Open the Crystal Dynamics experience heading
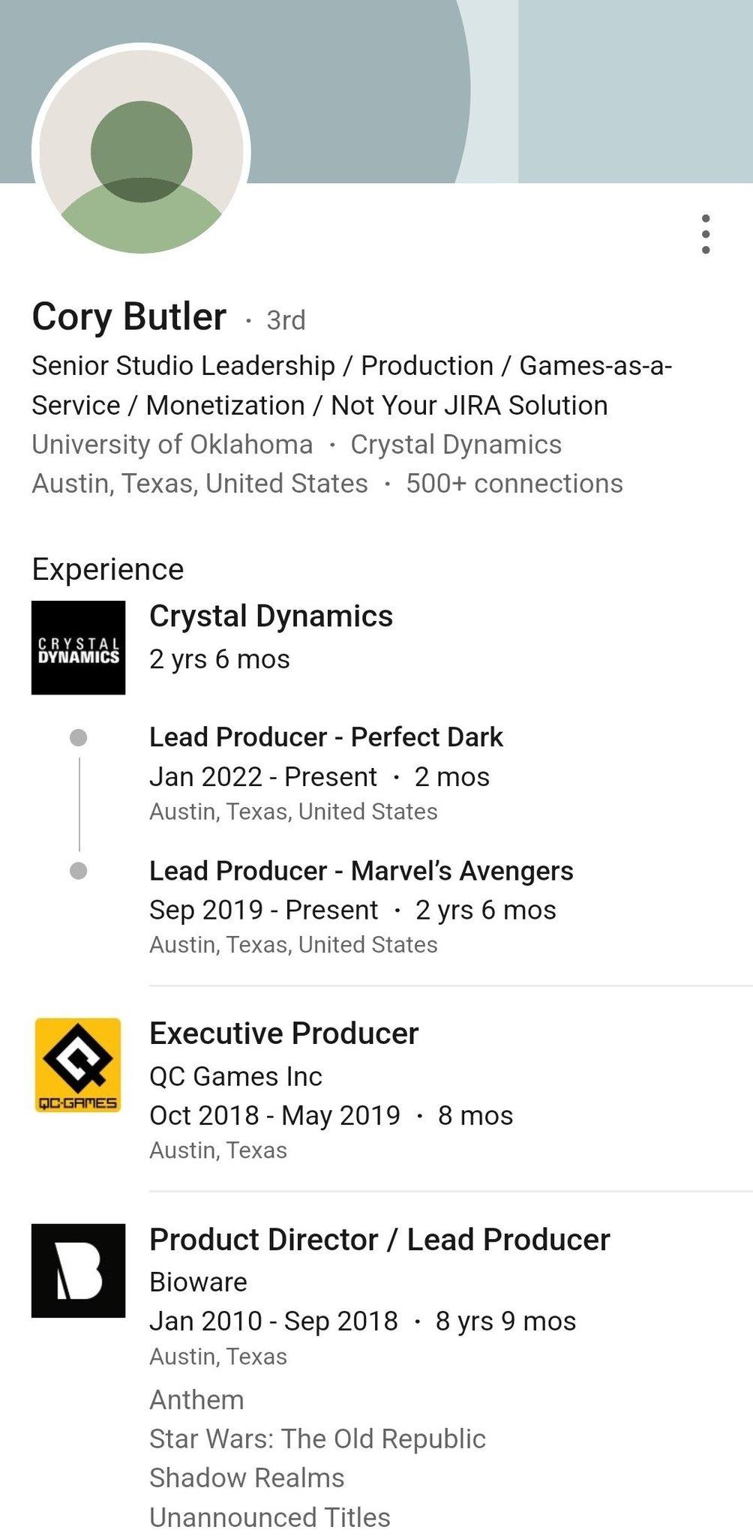The height and width of the screenshot is (1536, 753). (x=271, y=616)
